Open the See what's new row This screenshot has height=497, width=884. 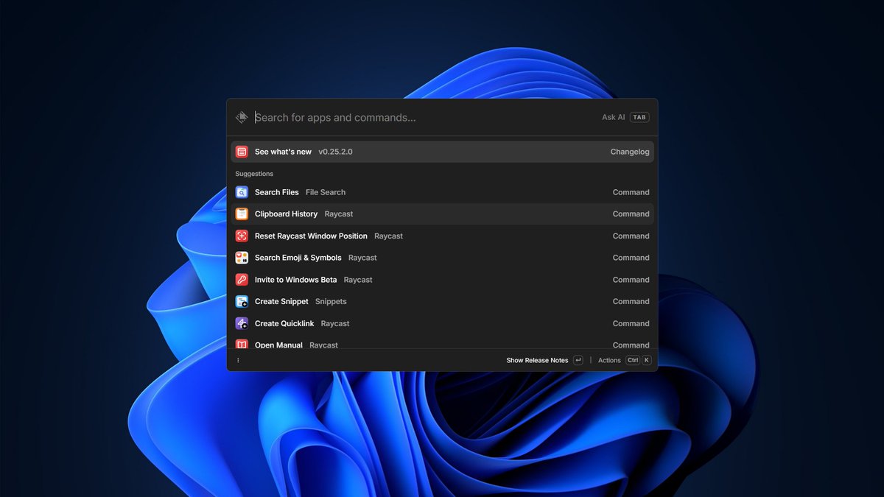(442, 152)
